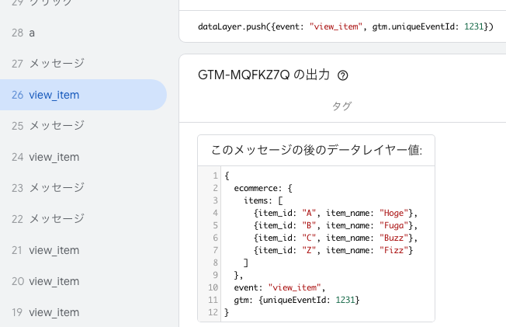Viewport: 506px width, 327px height.
Task: Click code line with item_name "Fizz"
Action: tap(333, 250)
